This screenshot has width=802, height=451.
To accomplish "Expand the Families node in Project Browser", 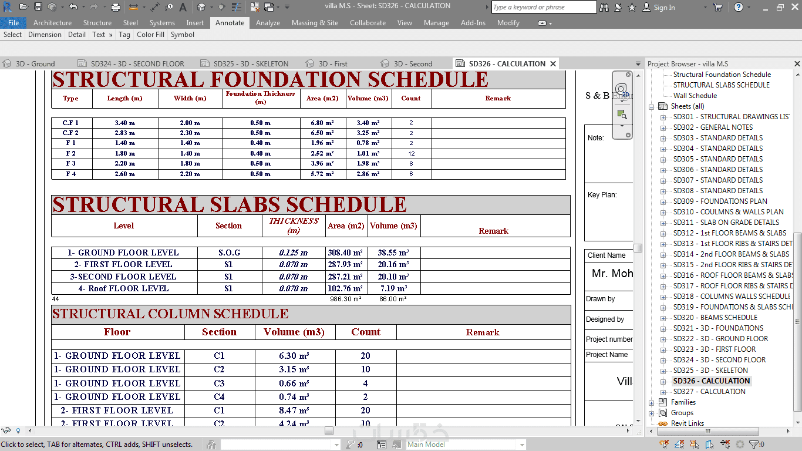I will pos(651,402).
